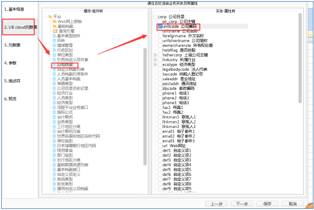The width and height of the screenshot is (314, 210).
Task: Click the 实体-属性树 vertical scrollbar
Action: 300,58
